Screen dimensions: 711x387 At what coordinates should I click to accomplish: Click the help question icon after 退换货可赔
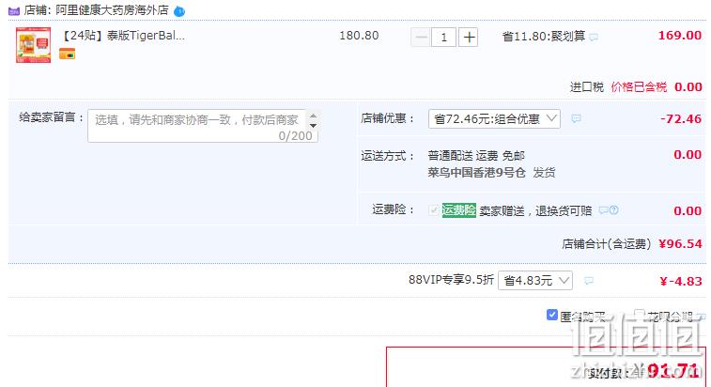(614, 210)
